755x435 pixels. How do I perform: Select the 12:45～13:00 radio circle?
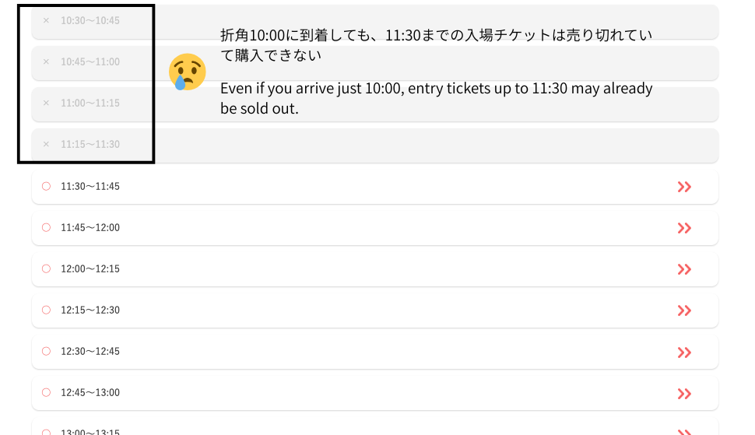tap(46, 393)
